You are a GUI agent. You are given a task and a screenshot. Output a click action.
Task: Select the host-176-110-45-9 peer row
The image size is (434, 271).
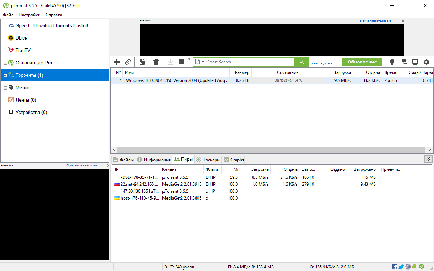pyautogui.click(x=272, y=198)
